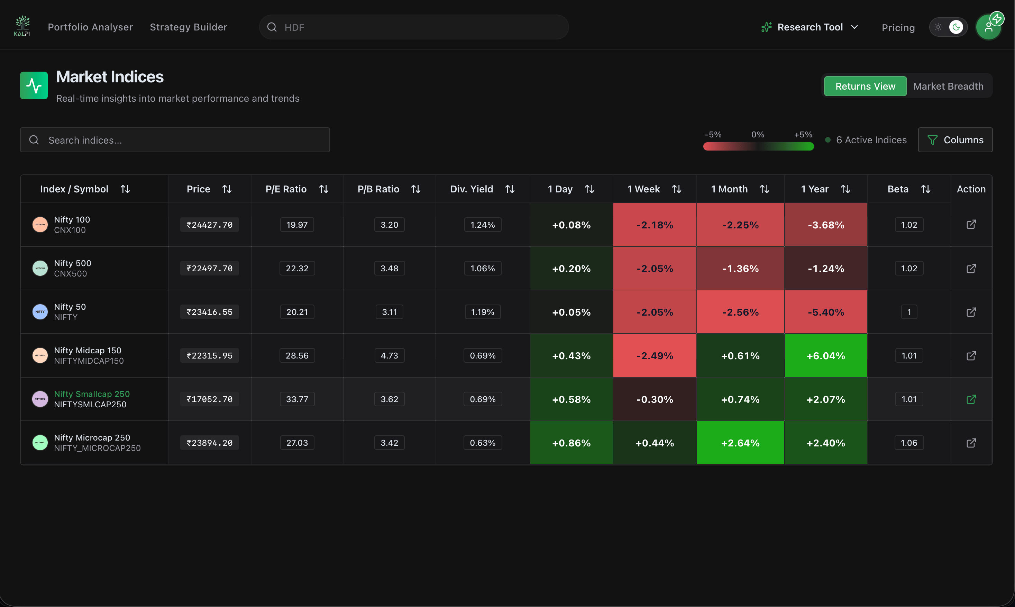Click the Action column header
The width and height of the screenshot is (1015, 607).
(971, 189)
